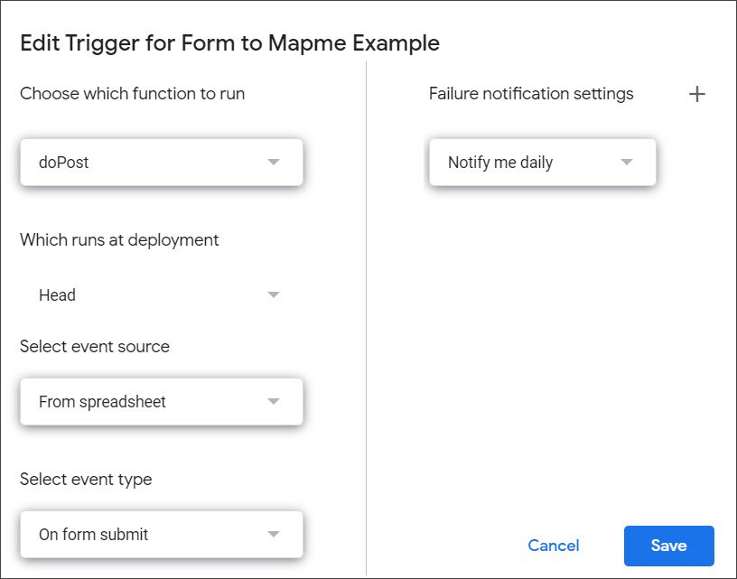Expand the deployment dropdown showing Head
This screenshot has height=579, width=737.
click(x=161, y=294)
